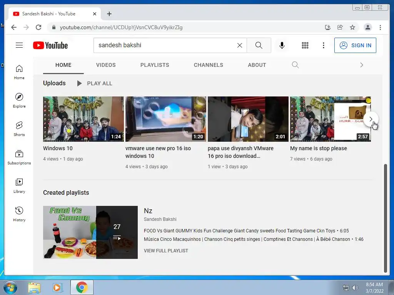
Task: Open a new browser tab
Action: pyautogui.click(x=109, y=14)
